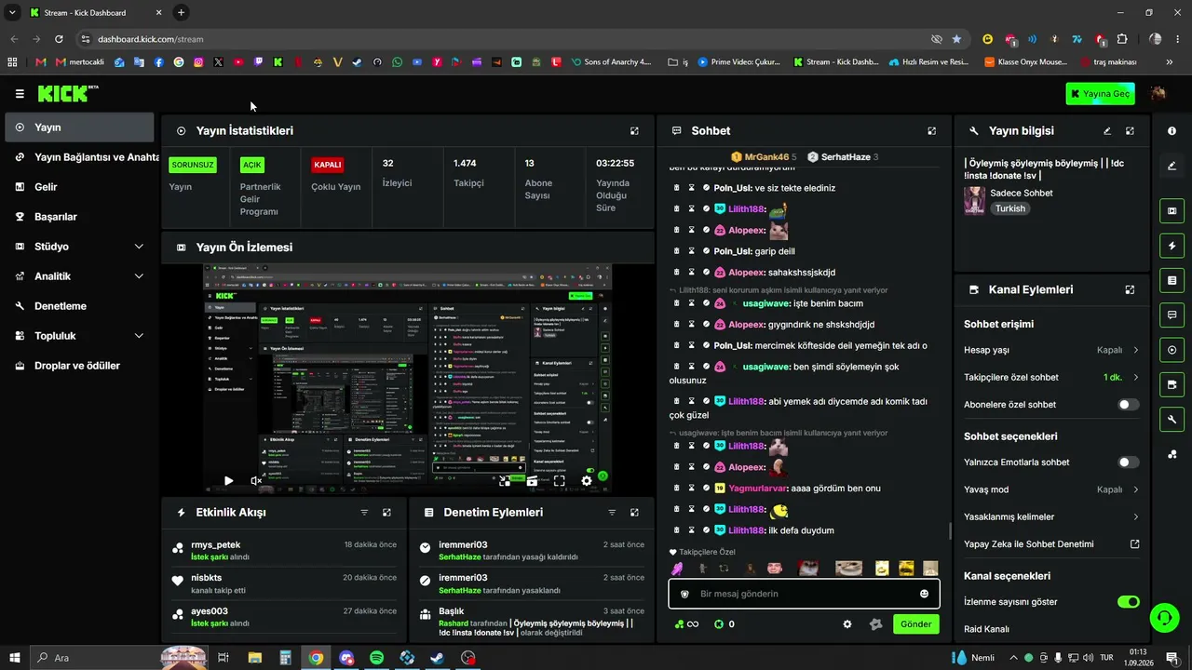Toggle the lightning activity feed widget in right rail
Image resolution: width=1192 pixels, height=670 pixels.
1172,246
